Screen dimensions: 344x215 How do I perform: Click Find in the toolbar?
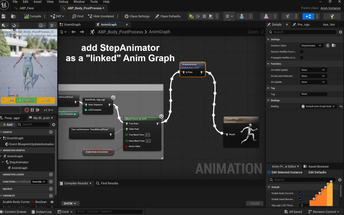click(78, 16)
